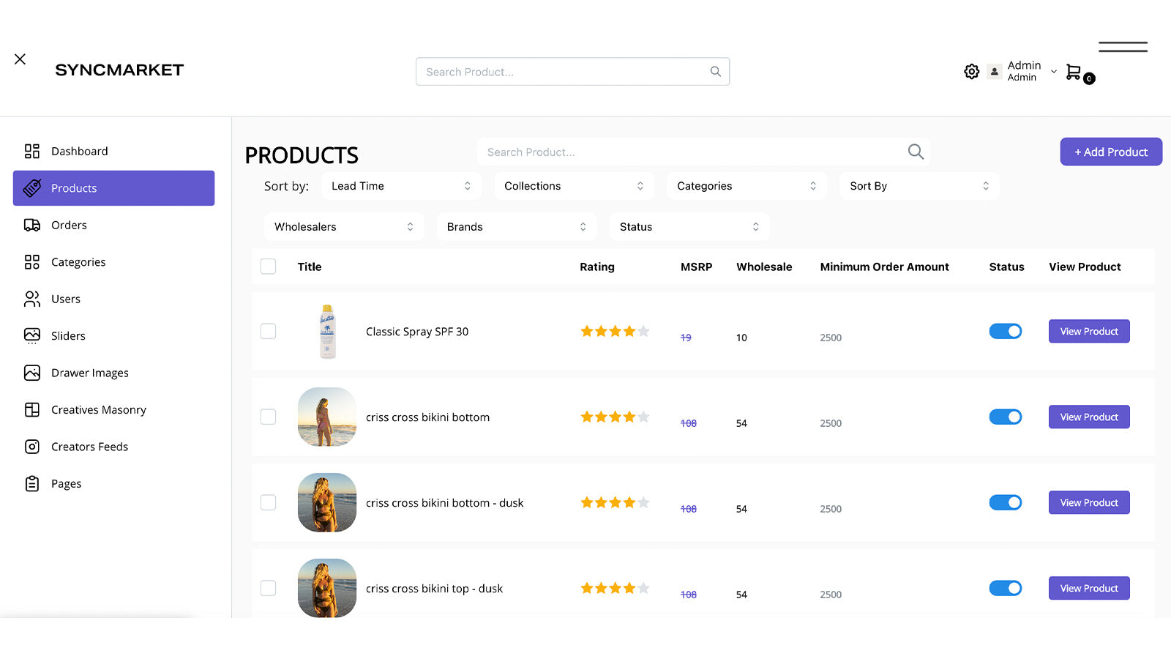Check the box for criss cross bikini top - dusk
The height and width of the screenshot is (659, 1171).
269,588
